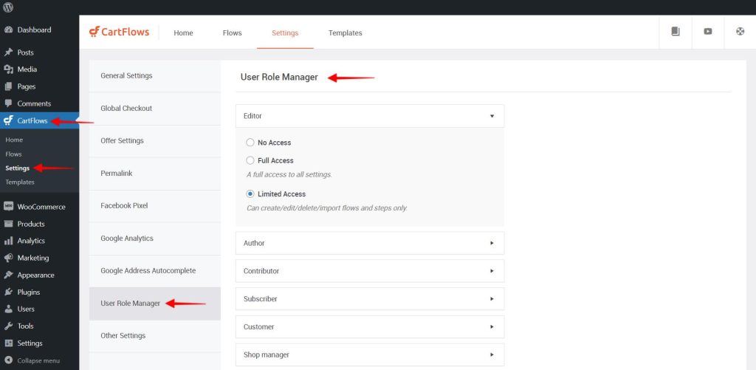
Task: Click Home under CartFlows submenu
Action: pyautogui.click(x=14, y=140)
